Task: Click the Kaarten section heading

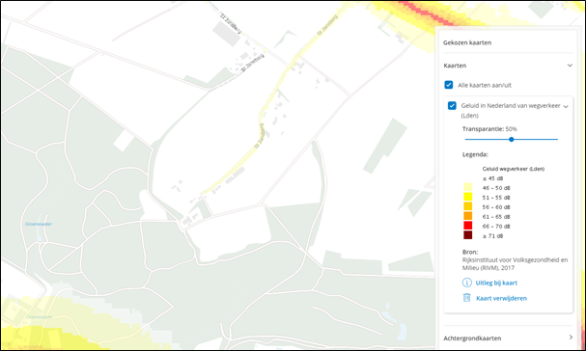Action: [455, 66]
